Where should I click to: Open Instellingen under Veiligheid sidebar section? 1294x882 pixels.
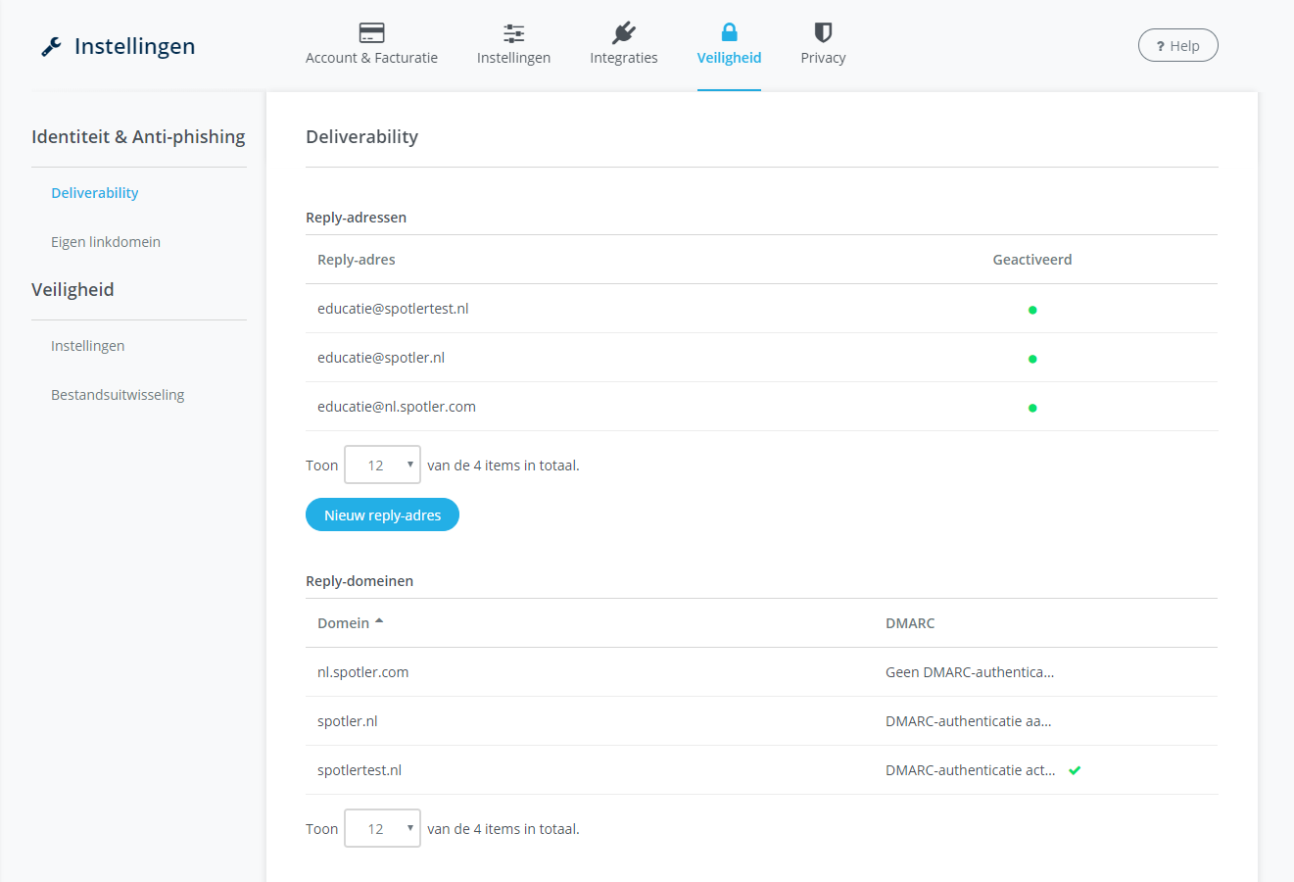(88, 346)
